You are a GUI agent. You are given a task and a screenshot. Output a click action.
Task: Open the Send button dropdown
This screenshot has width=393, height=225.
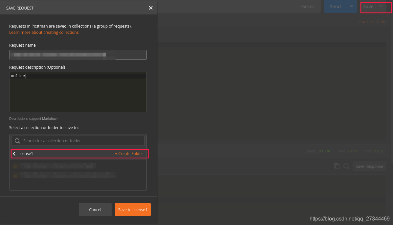(x=351, y=6)
